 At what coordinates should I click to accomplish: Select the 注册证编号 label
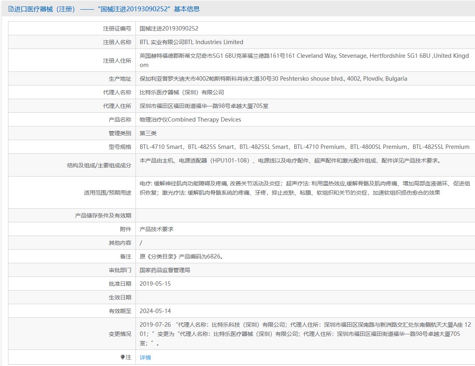(x=117, y=28)
